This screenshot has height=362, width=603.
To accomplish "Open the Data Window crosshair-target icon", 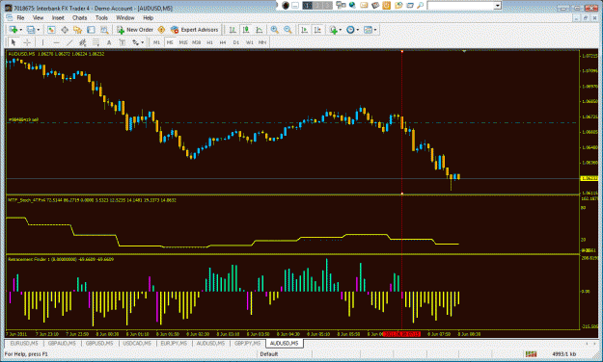I will point(65,30).
